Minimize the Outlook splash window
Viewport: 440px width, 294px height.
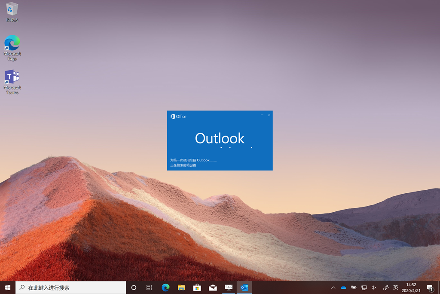point(262,115)
